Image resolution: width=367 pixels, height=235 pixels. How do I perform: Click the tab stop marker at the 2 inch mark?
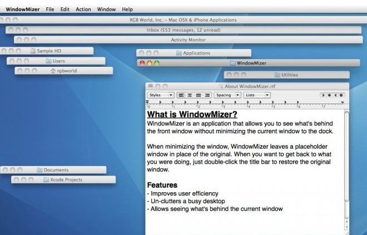pos(198,102)
